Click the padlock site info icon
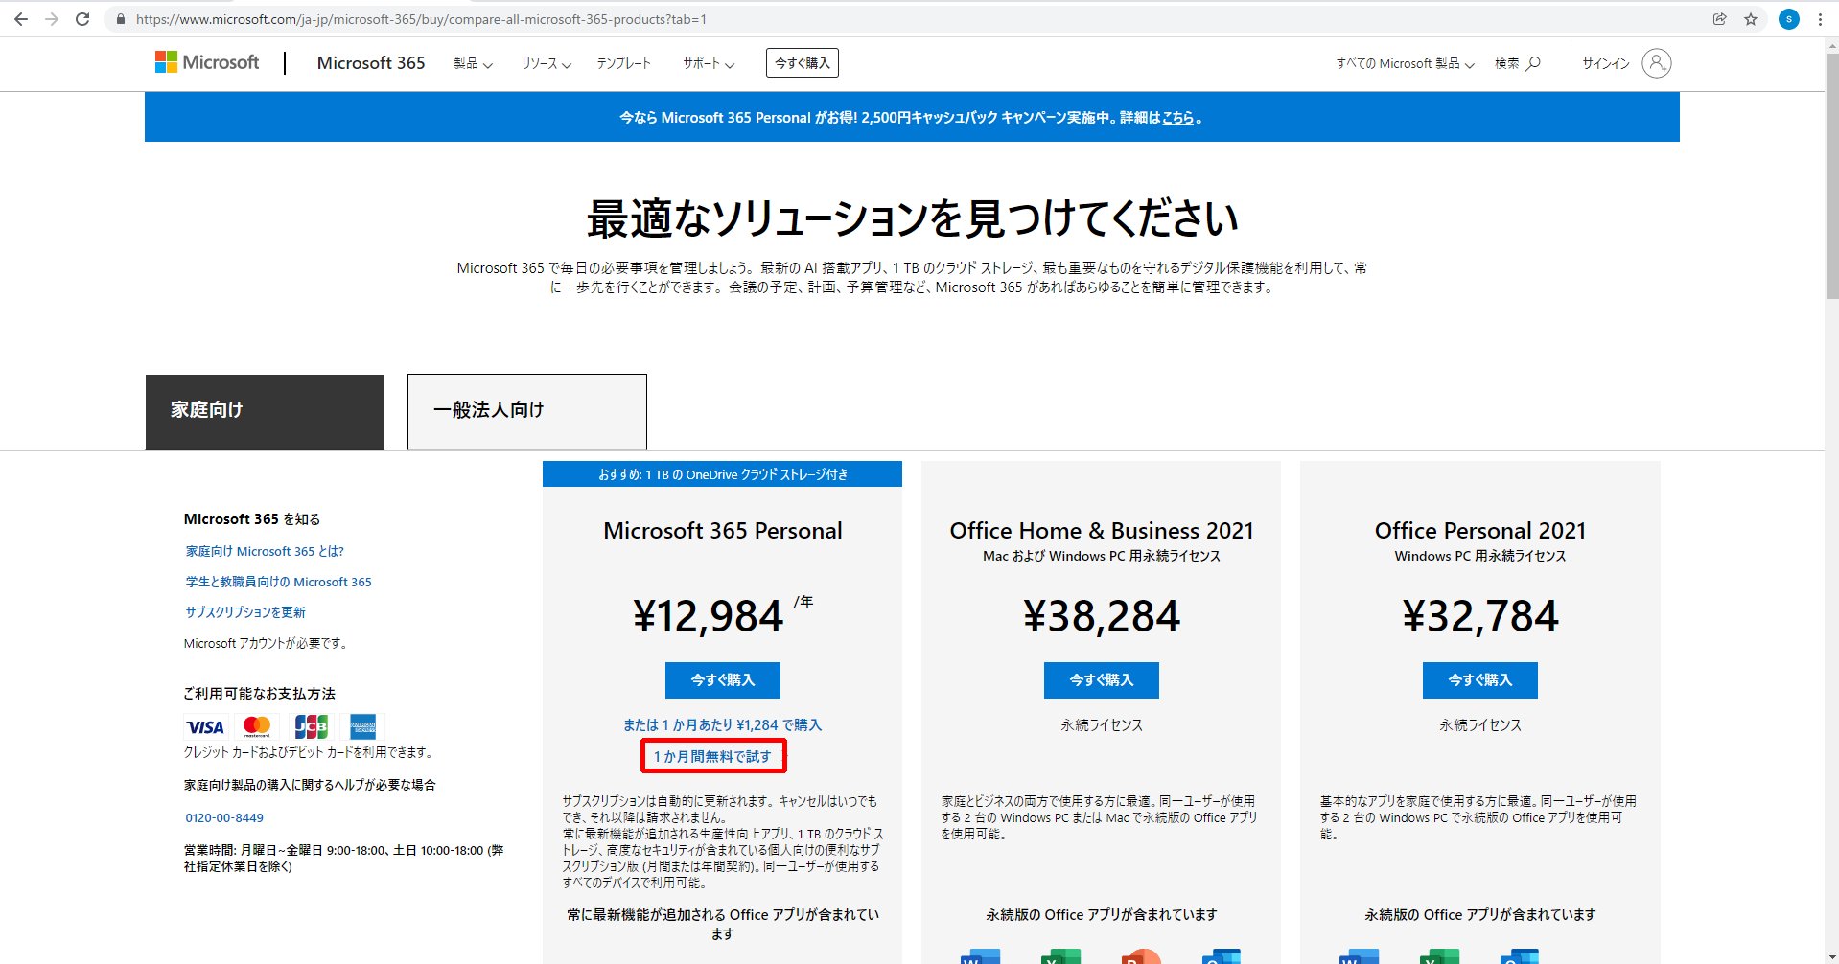1839x964 pixels. point(120,19)
